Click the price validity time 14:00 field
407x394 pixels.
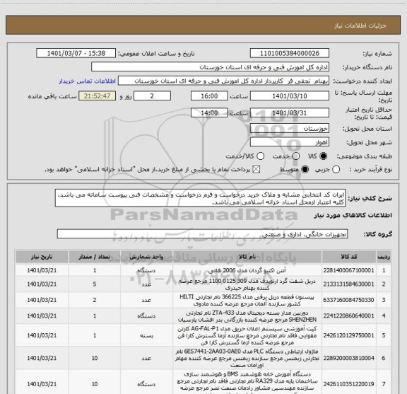[x=209, y=112]
